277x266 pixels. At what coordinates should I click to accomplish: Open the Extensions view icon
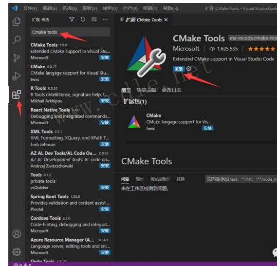[x=17, y=95]
